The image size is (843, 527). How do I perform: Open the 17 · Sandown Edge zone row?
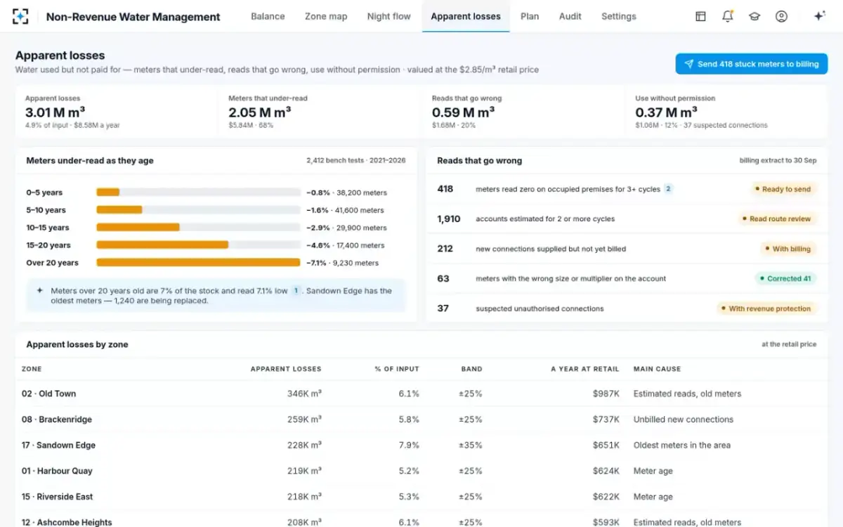421,445
